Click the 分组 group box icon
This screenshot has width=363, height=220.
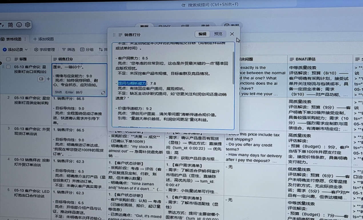coord(82,49)
